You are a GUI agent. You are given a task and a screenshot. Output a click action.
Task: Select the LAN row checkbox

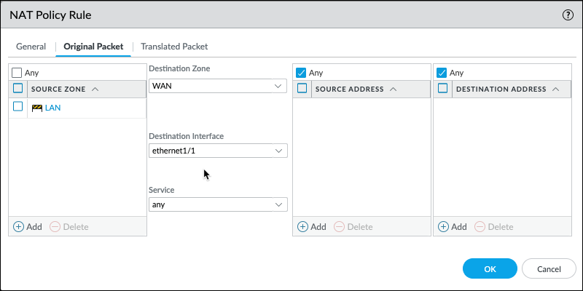click(18, 107)
